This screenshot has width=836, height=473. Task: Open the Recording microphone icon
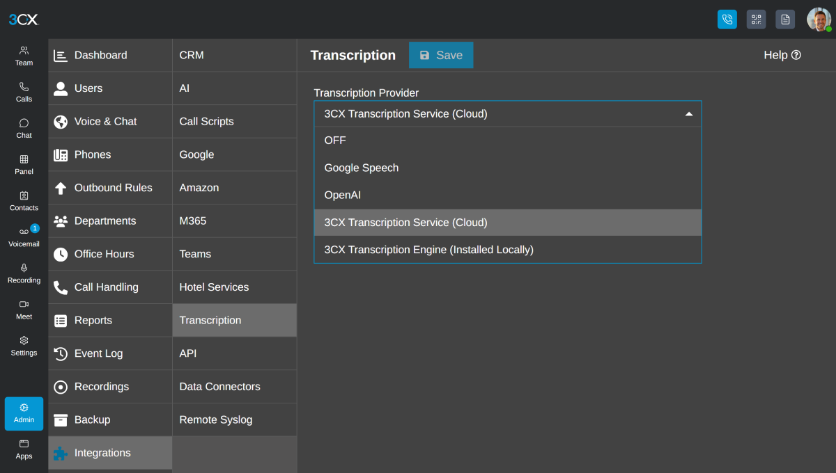pyautogui.click(x=24, y=268)
